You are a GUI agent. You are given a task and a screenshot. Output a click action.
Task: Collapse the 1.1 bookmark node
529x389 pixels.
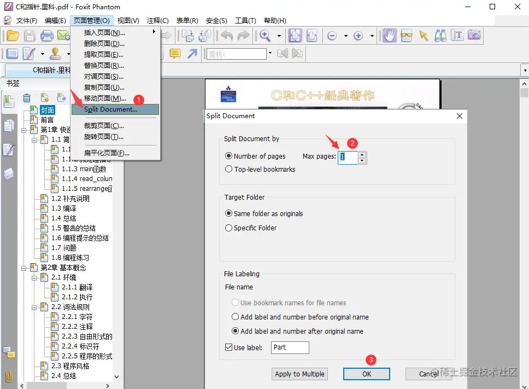[x=34, y=140]
